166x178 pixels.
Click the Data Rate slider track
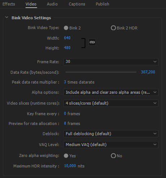tap(101, 72)
